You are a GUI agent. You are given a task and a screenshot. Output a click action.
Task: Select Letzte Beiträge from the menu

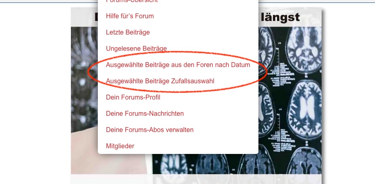coord(128,32)
